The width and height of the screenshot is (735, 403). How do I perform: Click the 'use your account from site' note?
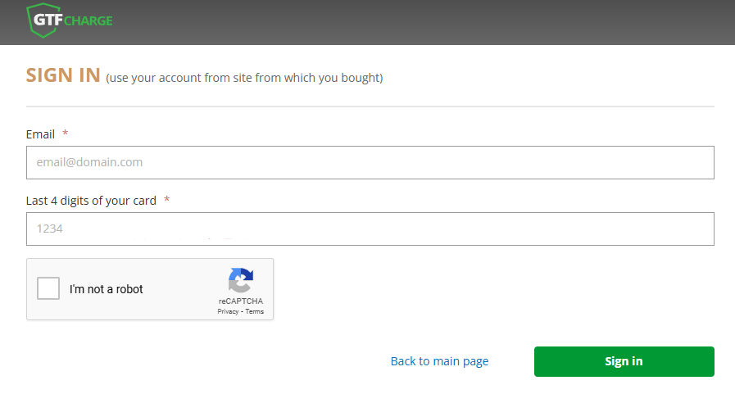tap(244, 78)
